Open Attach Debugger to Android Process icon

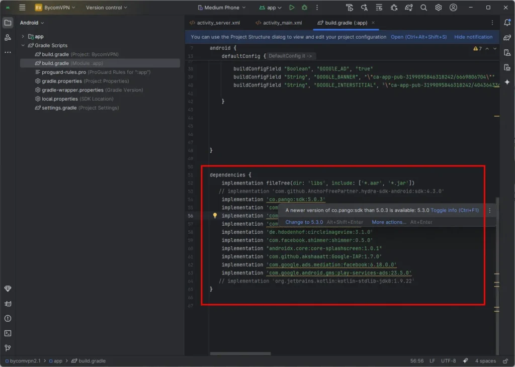click(x=394, y=7)
